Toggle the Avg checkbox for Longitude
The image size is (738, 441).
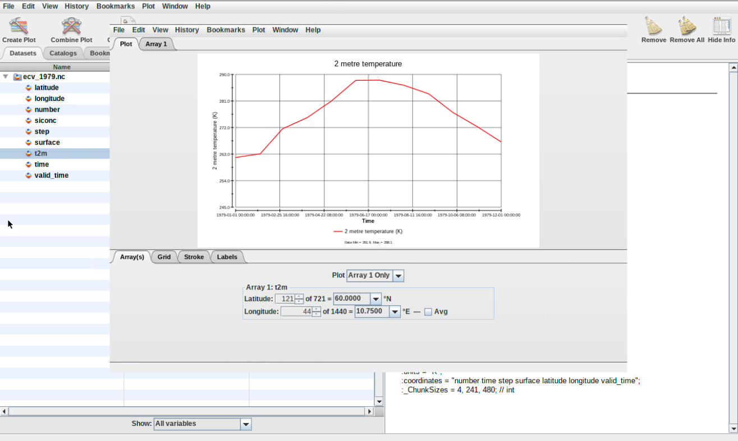tap(428, 312)
